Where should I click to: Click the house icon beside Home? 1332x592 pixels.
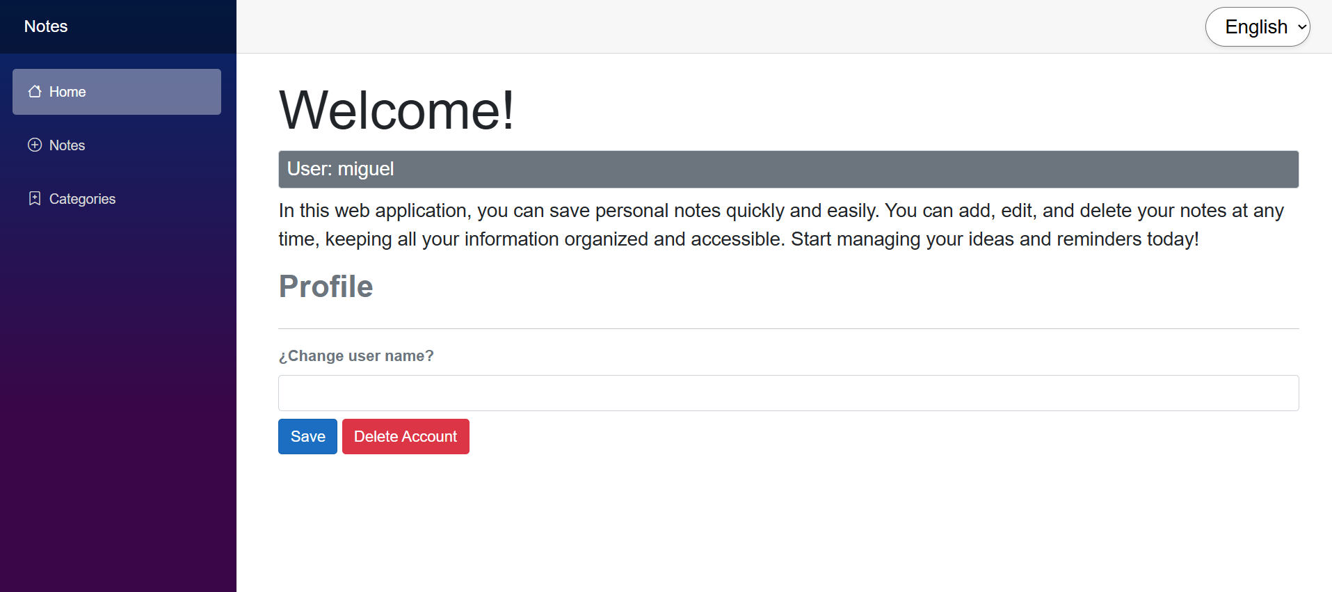(x=35, y=92)
